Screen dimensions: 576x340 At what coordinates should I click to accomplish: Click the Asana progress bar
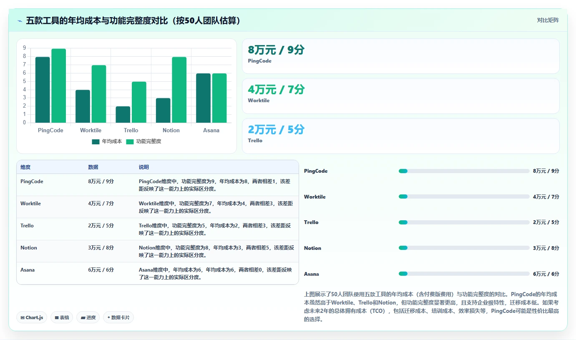(x=464, y=274)
